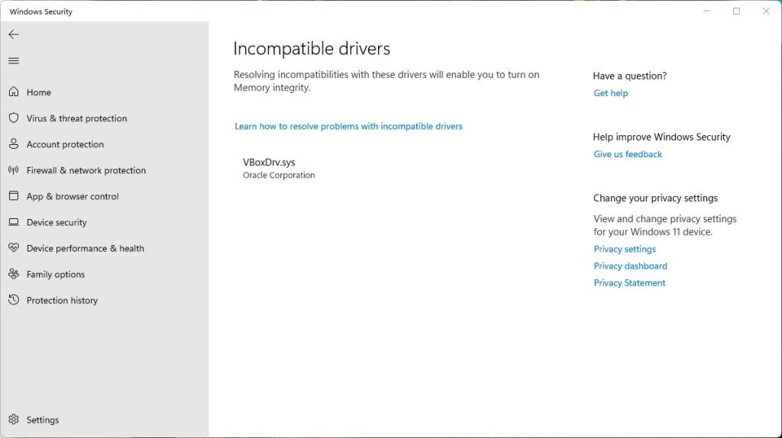Select the Device security laptop icon

14,222
